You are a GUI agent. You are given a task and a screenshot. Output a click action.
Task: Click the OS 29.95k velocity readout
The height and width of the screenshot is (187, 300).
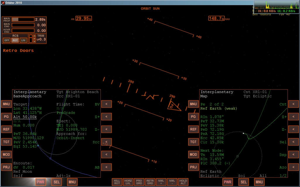[x=83, y=18]
